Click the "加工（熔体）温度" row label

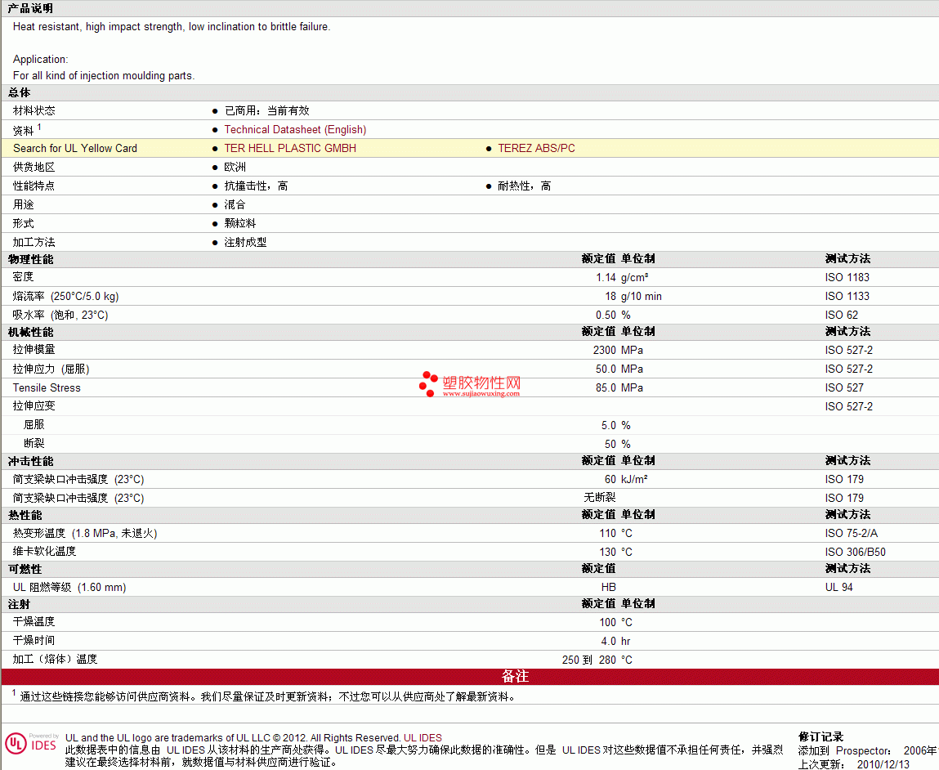tap(55, 659)
